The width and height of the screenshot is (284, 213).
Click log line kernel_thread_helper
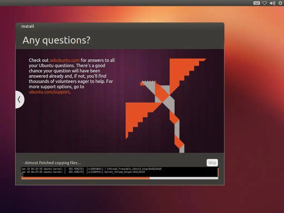[x=83, y=172]
